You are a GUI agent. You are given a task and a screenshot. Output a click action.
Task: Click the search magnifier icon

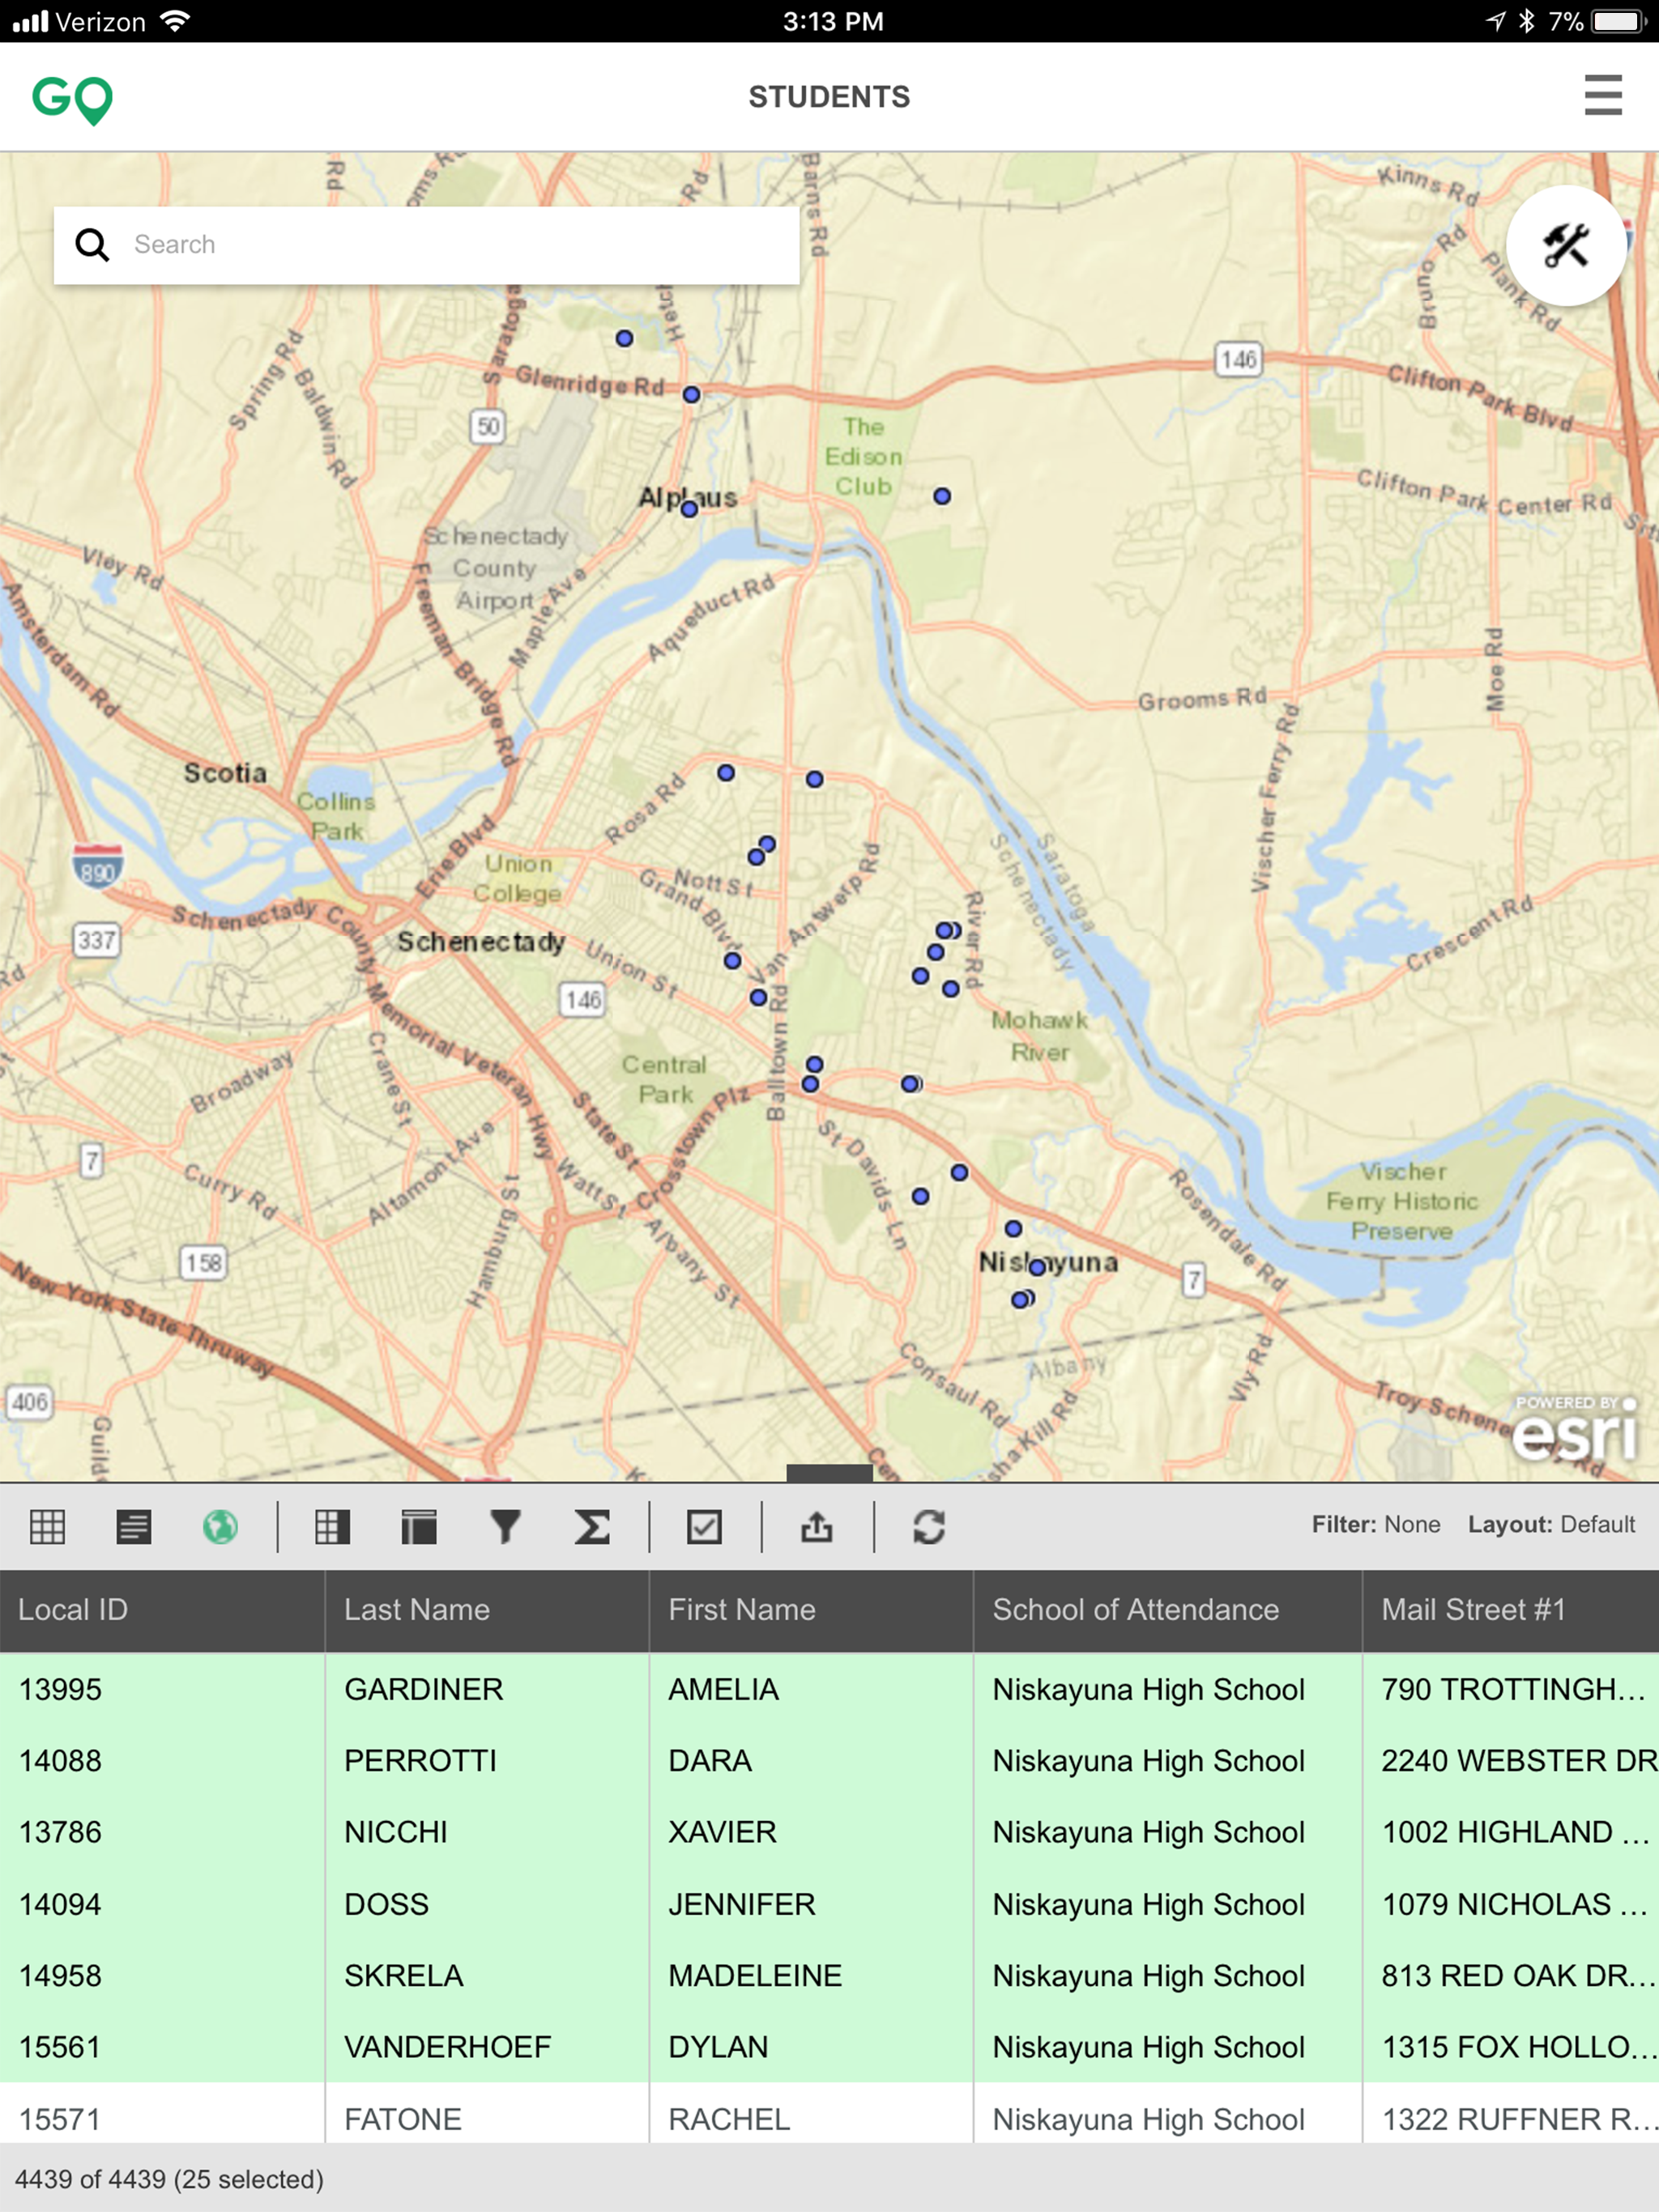tap(92, 245)
